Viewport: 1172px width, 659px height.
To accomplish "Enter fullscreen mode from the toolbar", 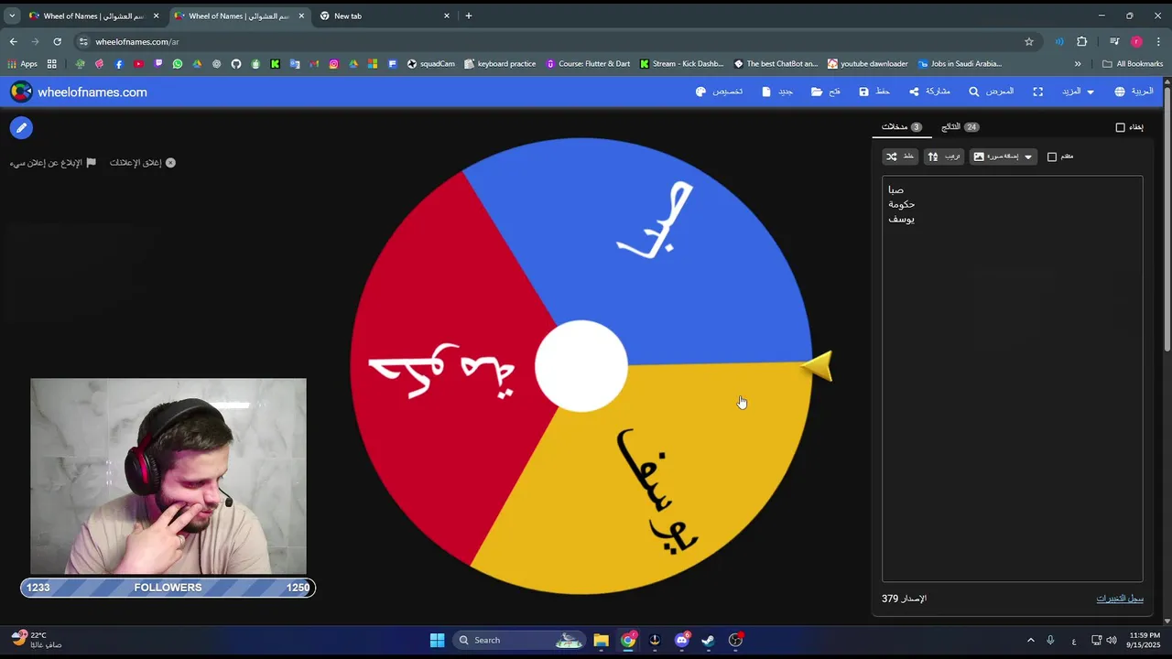I will click(1037, 92).
